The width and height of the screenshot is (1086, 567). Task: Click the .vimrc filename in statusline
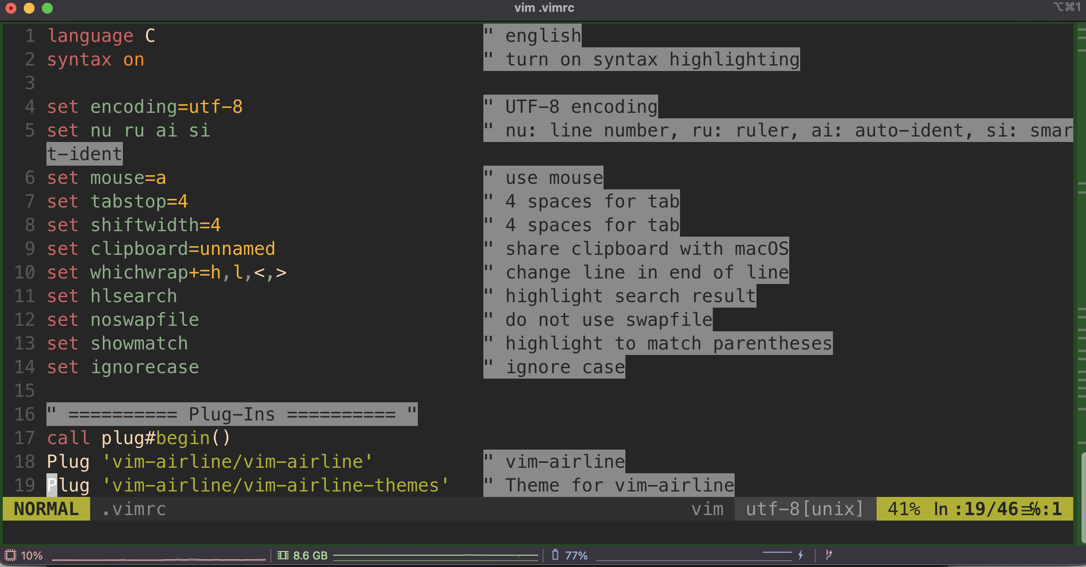tap(134, 509)
